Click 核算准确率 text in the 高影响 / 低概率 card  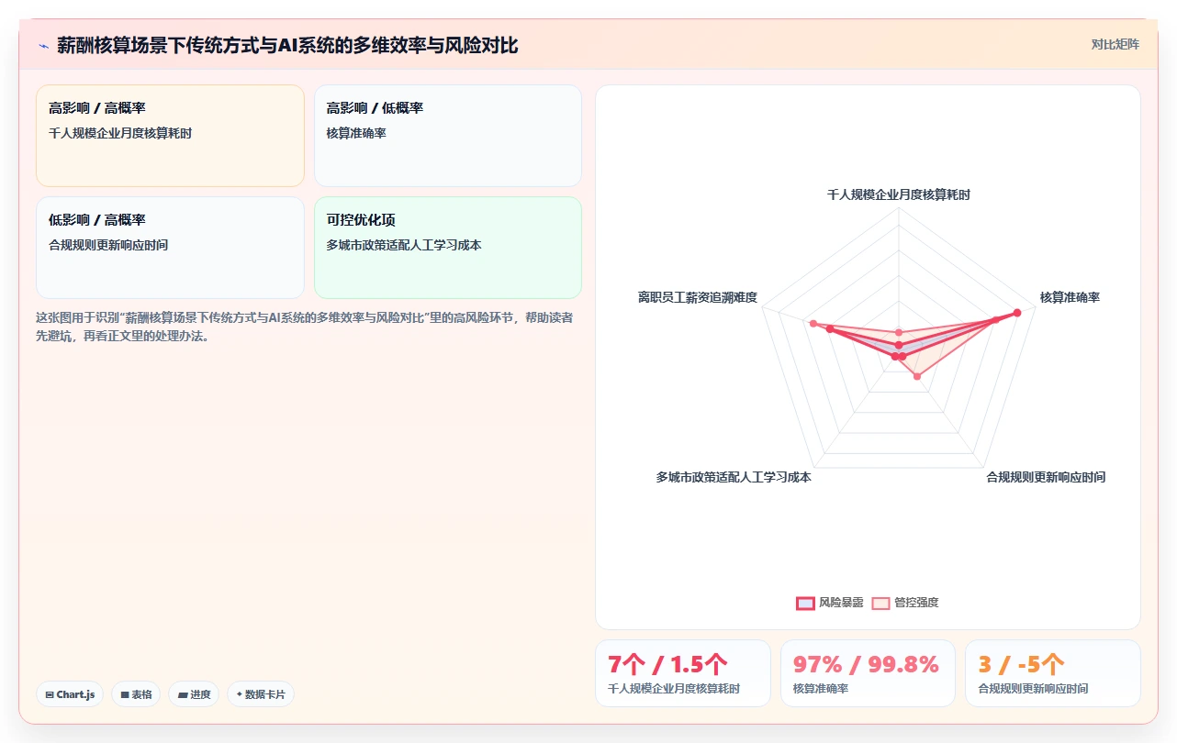(x=356, y=133)
